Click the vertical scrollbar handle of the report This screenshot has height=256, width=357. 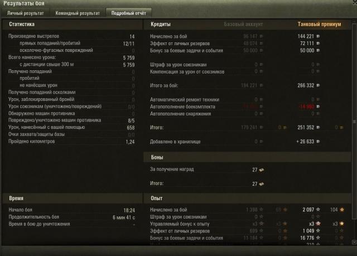tap(354, 122)
